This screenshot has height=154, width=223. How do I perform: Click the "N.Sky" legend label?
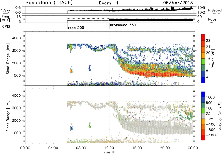[5, 10]
